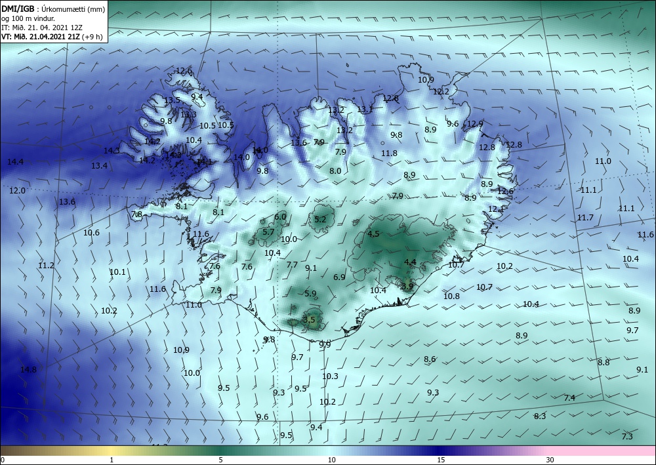This screenshot has width=656, height=465.
Task: Click the 14.4 value at the western edge
Action: pyautogui.click(x=16, y=162)
